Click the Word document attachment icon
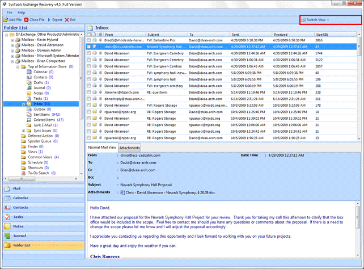Viewport: 364px width, 269px height. (x=122, y=192)
